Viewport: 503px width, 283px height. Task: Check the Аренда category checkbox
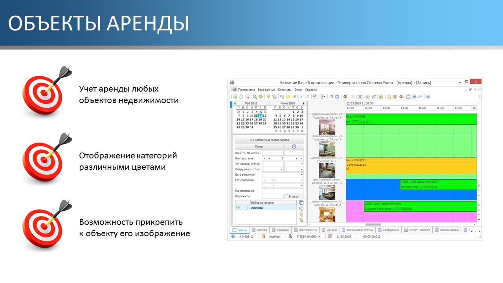[246, 208]
